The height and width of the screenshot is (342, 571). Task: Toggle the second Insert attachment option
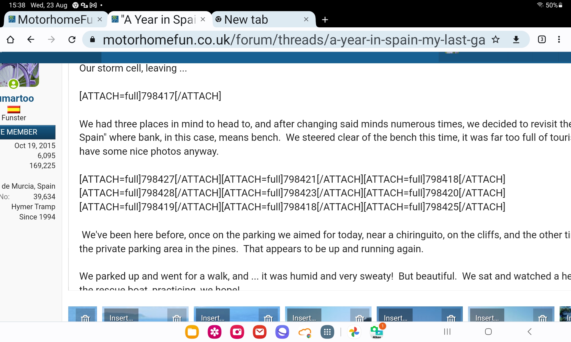[212, 317]
